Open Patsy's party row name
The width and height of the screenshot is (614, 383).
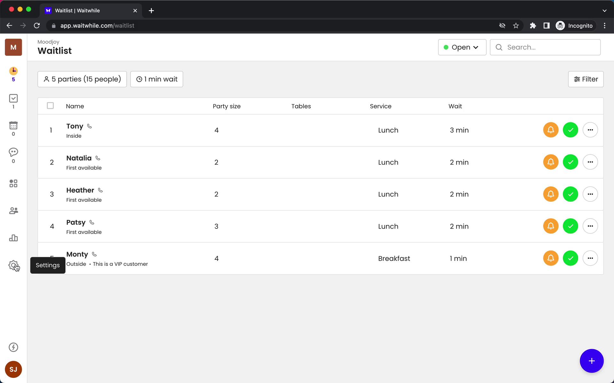click(x=76, y=222)
